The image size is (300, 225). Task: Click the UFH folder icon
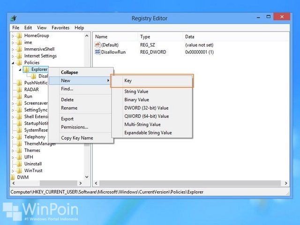click(19, 157)
